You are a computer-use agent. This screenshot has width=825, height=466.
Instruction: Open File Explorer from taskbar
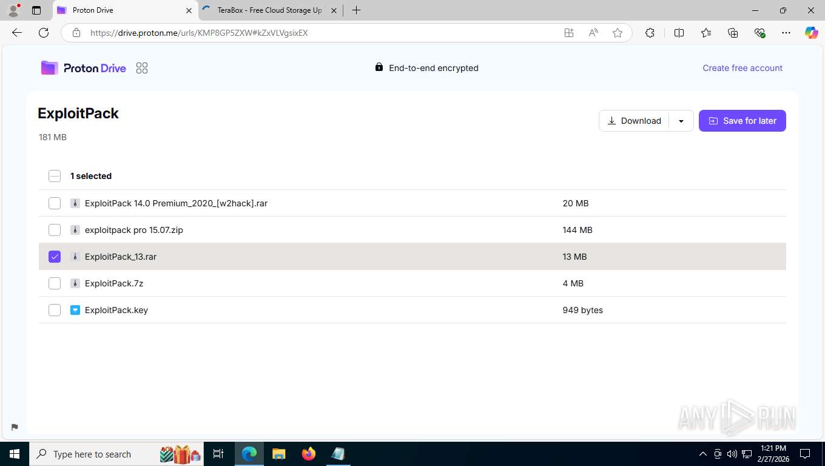pyautogui.click(x=279, y=454)
